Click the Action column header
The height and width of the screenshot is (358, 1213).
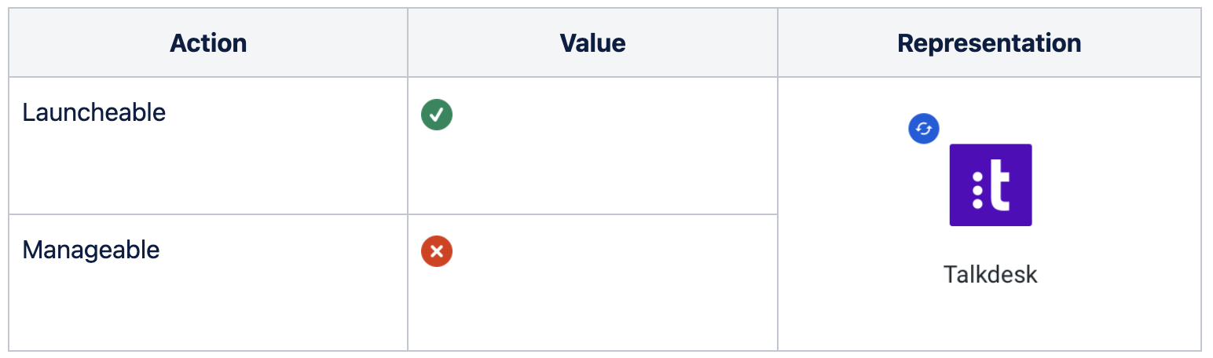[x=208, y=43]
